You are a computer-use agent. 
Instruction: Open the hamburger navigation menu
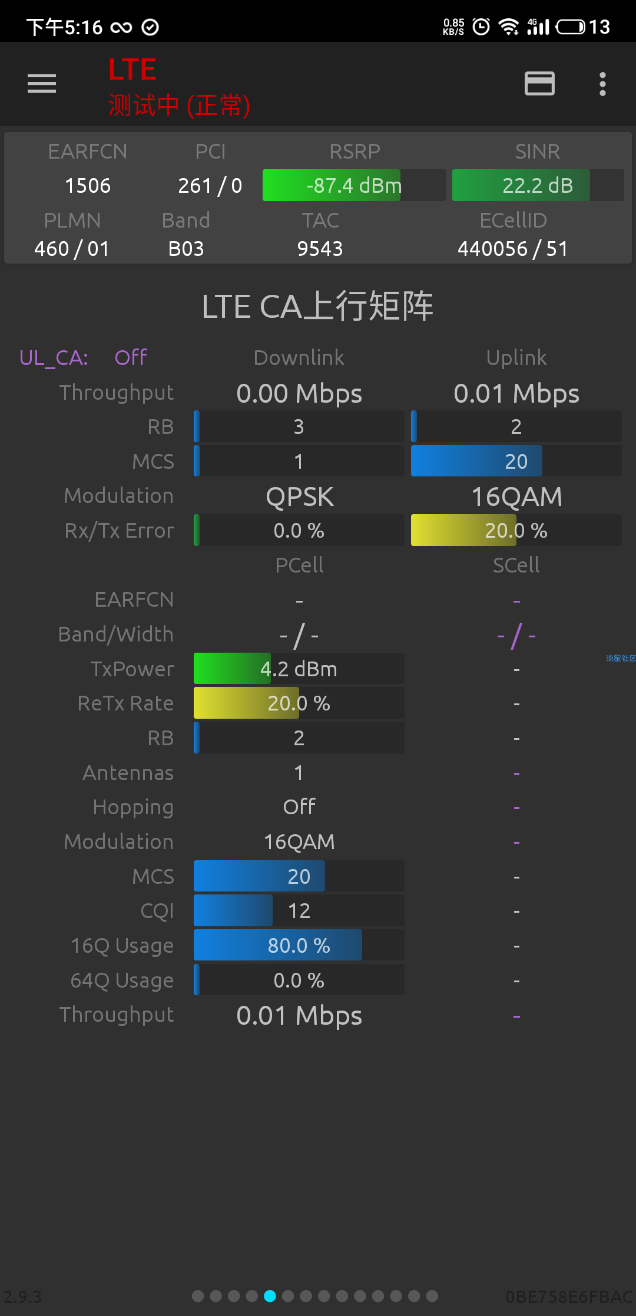pos(42,84)
